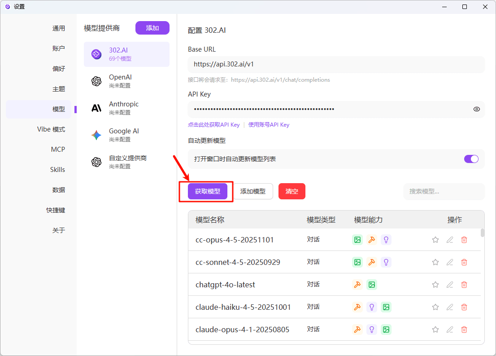This screenshot has height=356, width=496.
Task: Click the reasoning bulb icon for cc-opus-4-5-20251101
Action: 386,240
